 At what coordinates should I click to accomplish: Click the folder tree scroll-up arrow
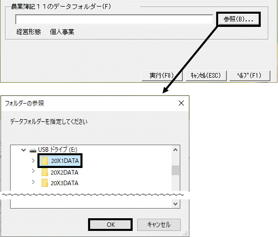(176, 150)
